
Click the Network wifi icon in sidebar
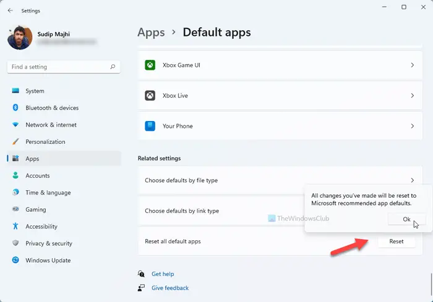click(x=15, y=125)
